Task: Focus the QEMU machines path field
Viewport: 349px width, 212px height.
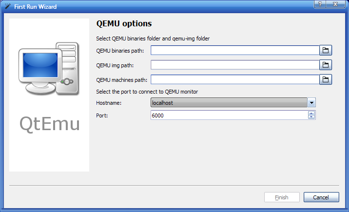Action: pos(235,79)
